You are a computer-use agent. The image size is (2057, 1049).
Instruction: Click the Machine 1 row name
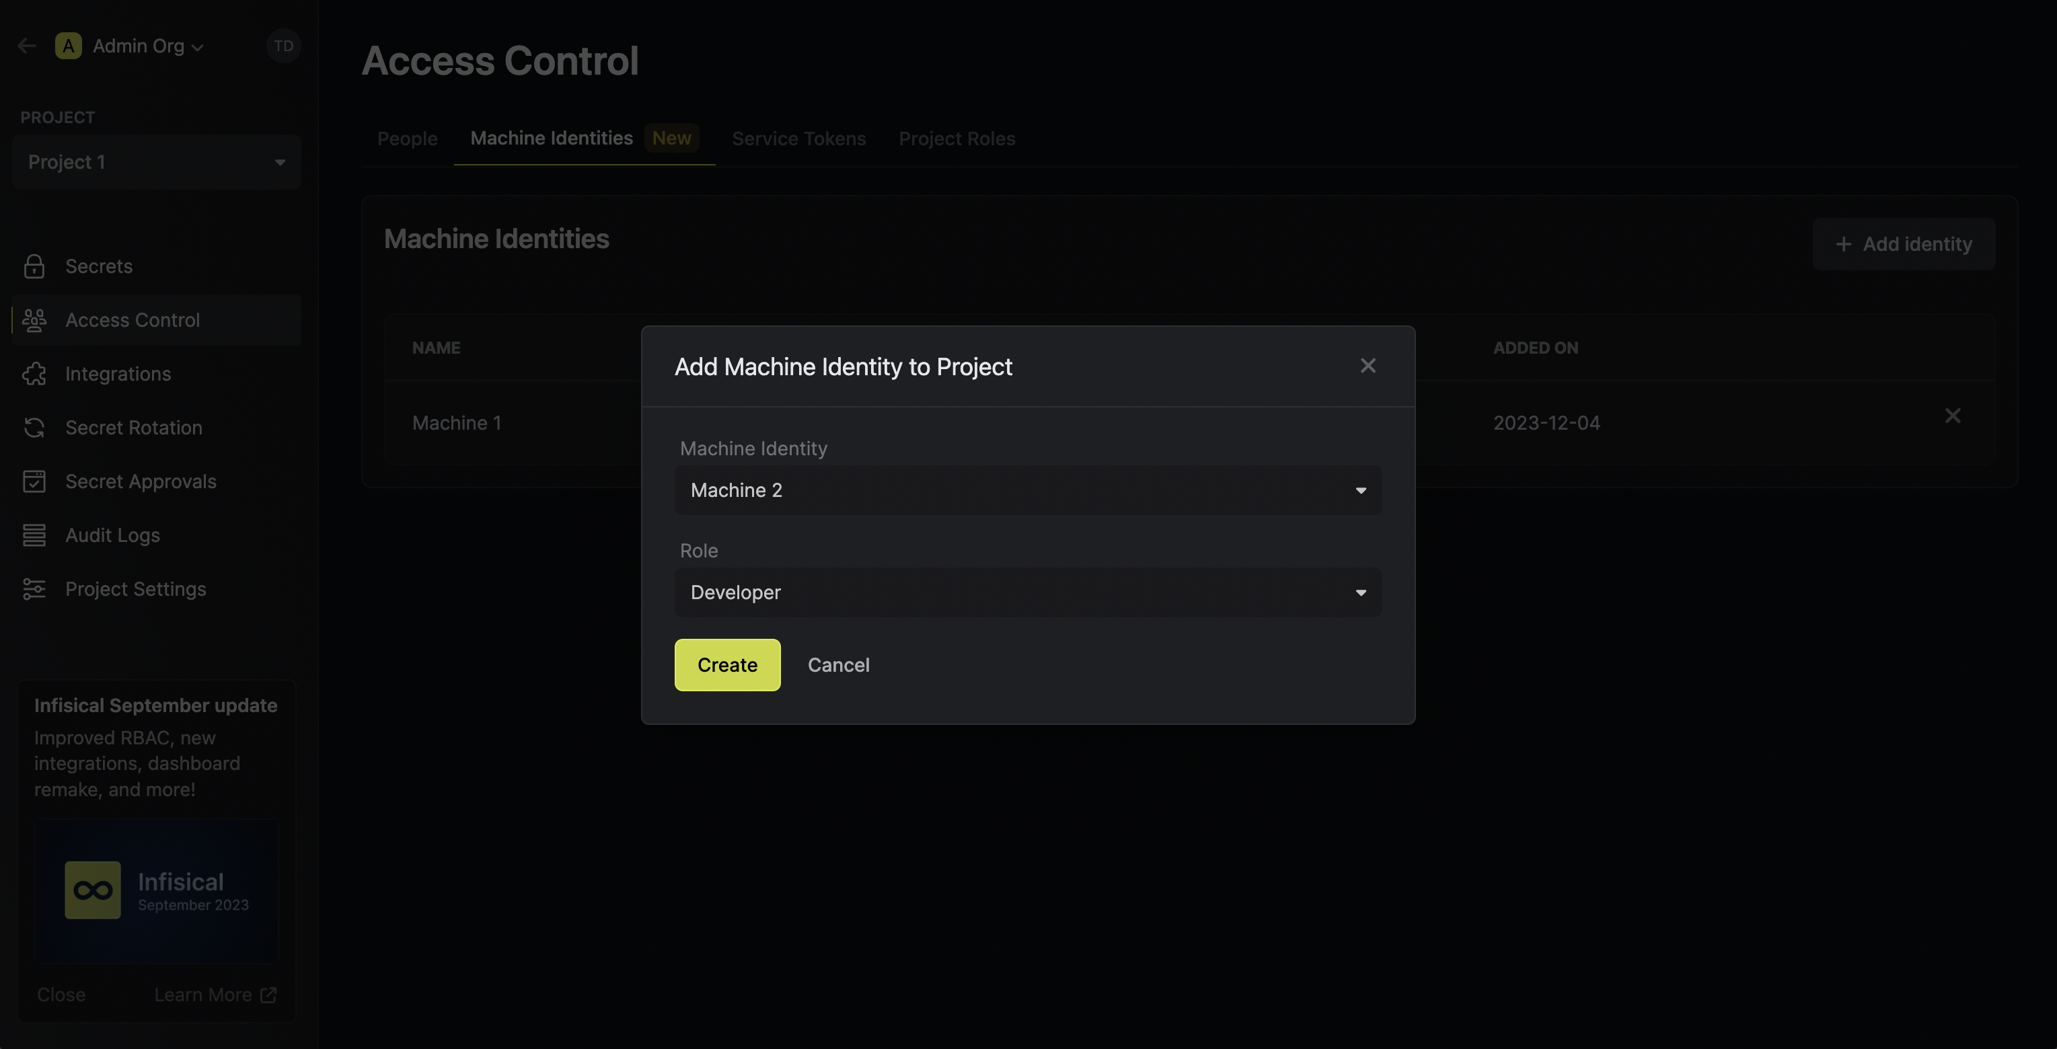click(x=457, y=423)
